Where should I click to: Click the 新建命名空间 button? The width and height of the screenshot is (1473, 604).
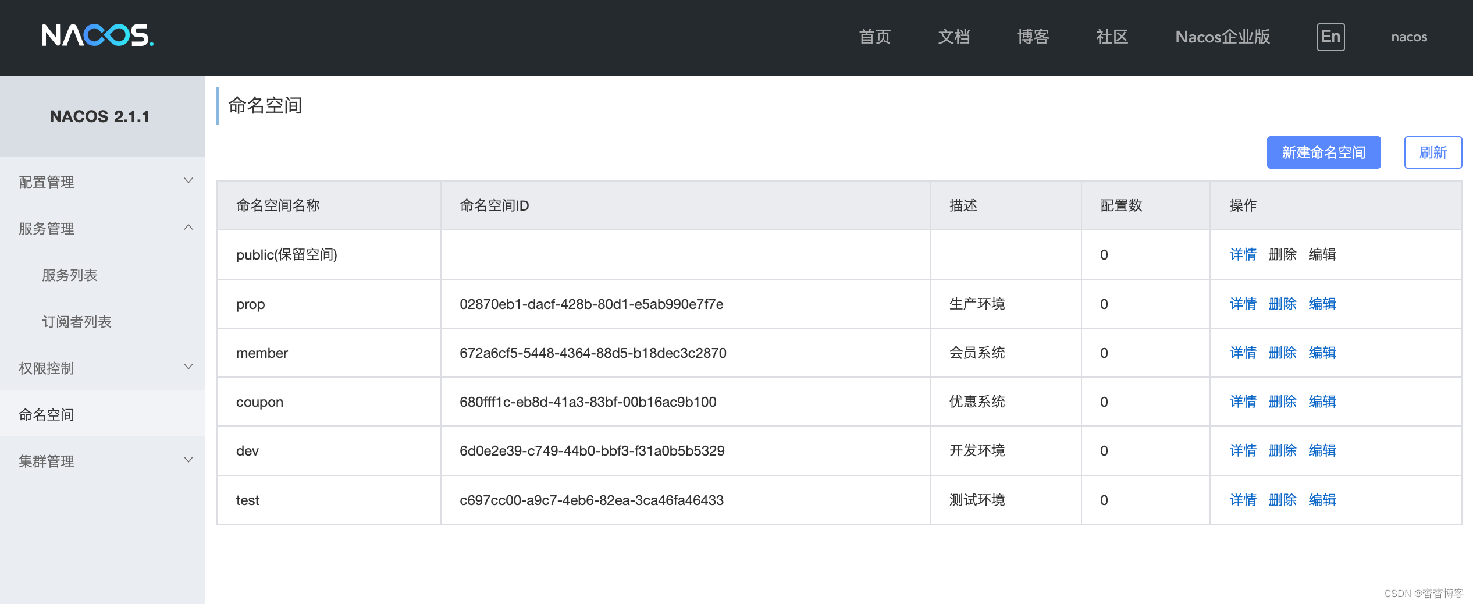tap(1323, 152)
